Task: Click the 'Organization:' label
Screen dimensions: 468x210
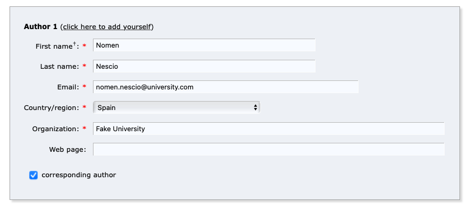Action: click(56, 129)
